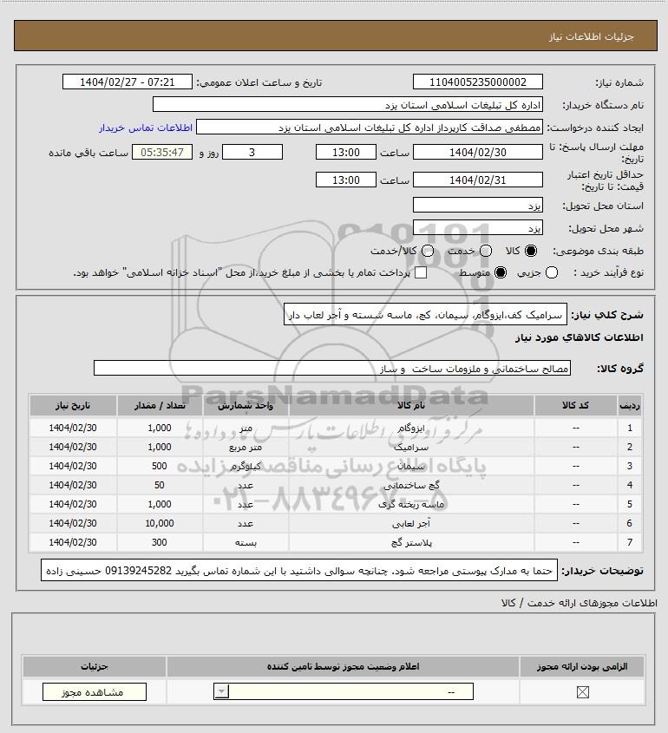Click گچ ساختمانی item name in row 4
668x733 pixels.
411,485
